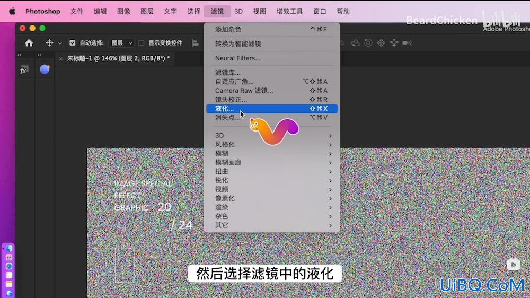Expand the 其它 submenu
The height and width of the screenshot is (298, 530).
pos(272,225)
